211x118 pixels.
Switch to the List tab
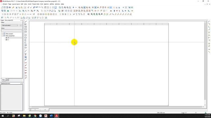pyautogui.click(x=7, y=80)
